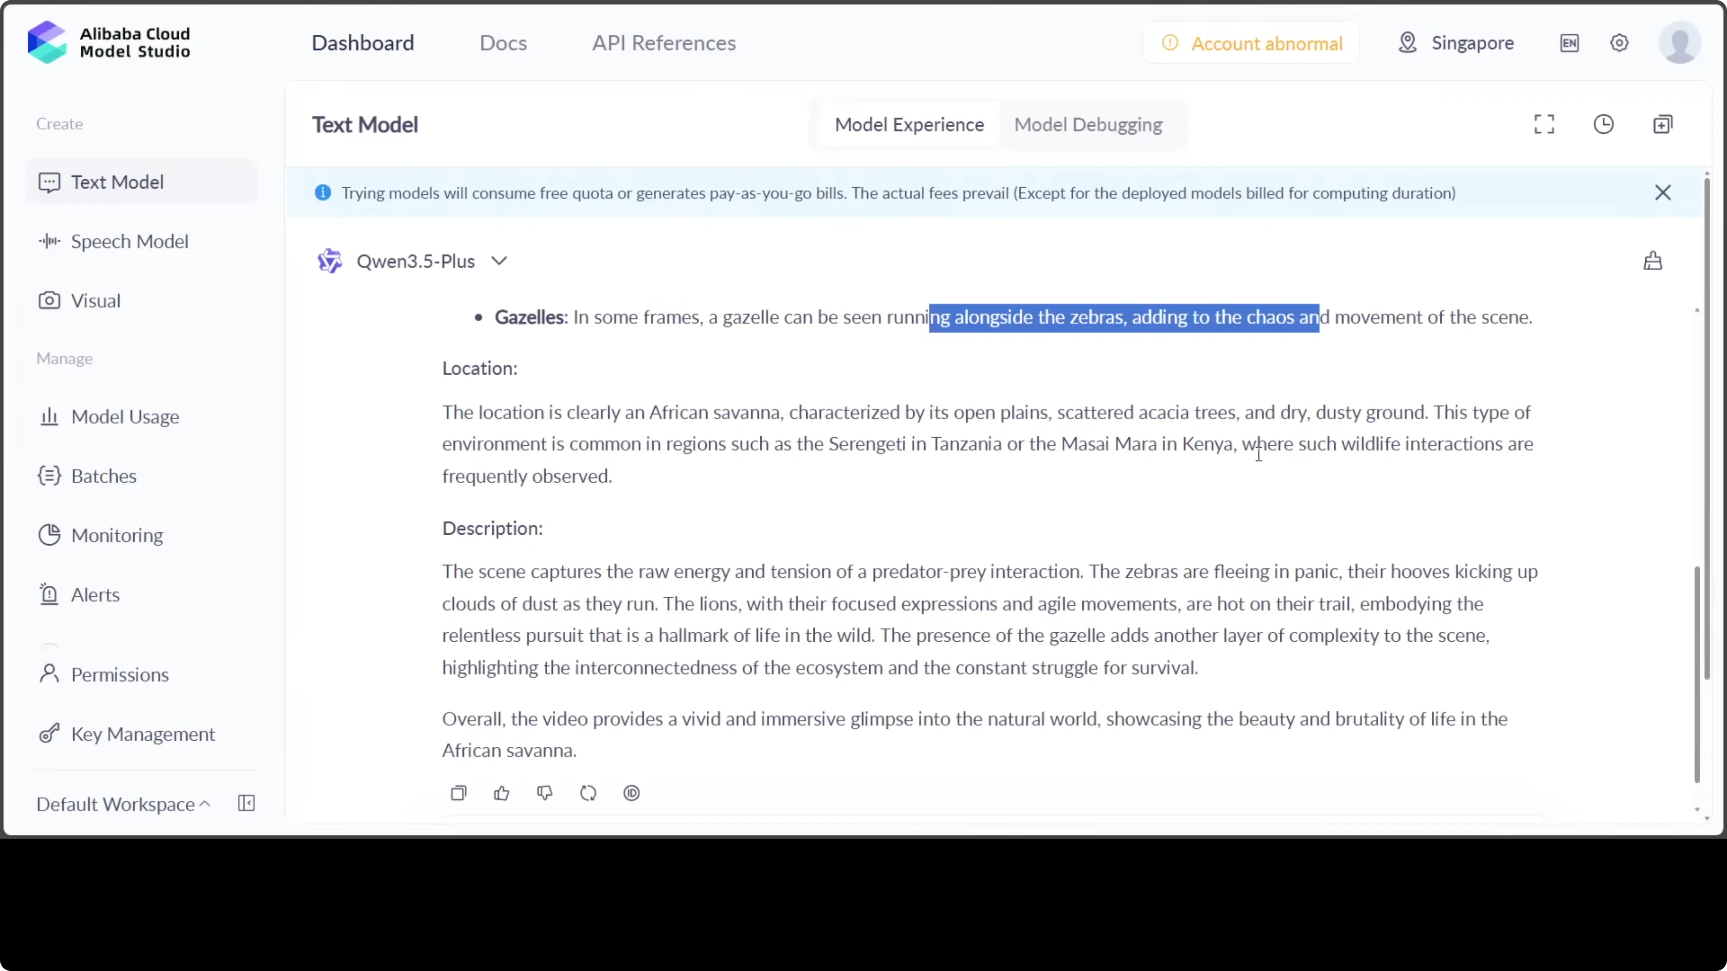Toggle the EN language switch
The height and width of the screenshot is (971, 1727).
click(1569, 43)
